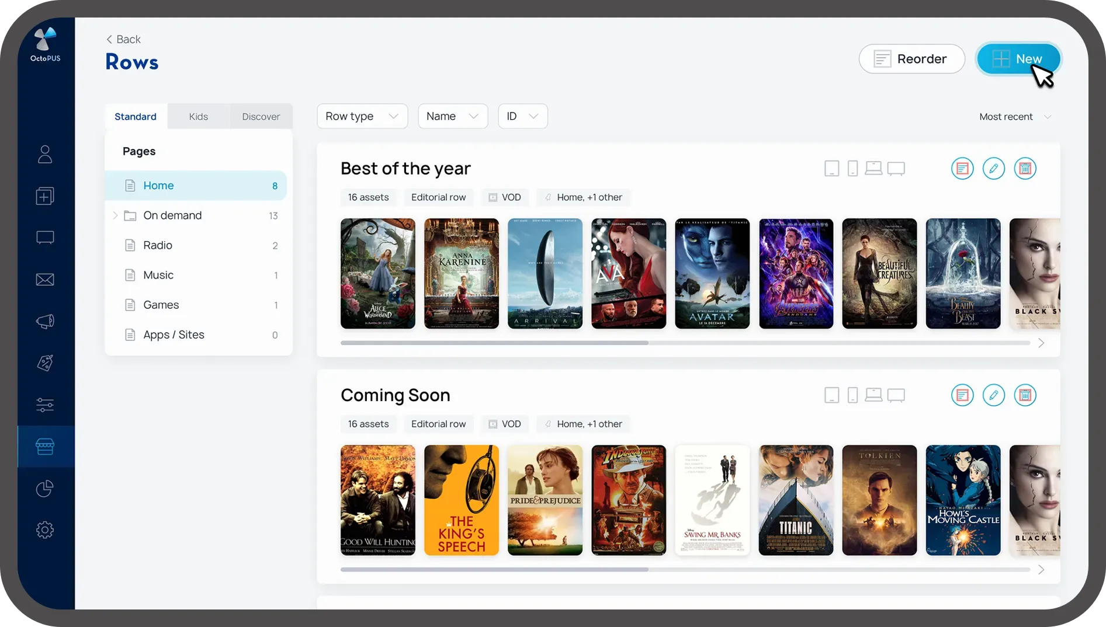The height and width of the screenshot is (627, 1106).
Task: Open the Arrival poster
Action: pyautogui.click(x=545, y=274)
